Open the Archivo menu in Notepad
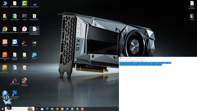 (122, 61)
